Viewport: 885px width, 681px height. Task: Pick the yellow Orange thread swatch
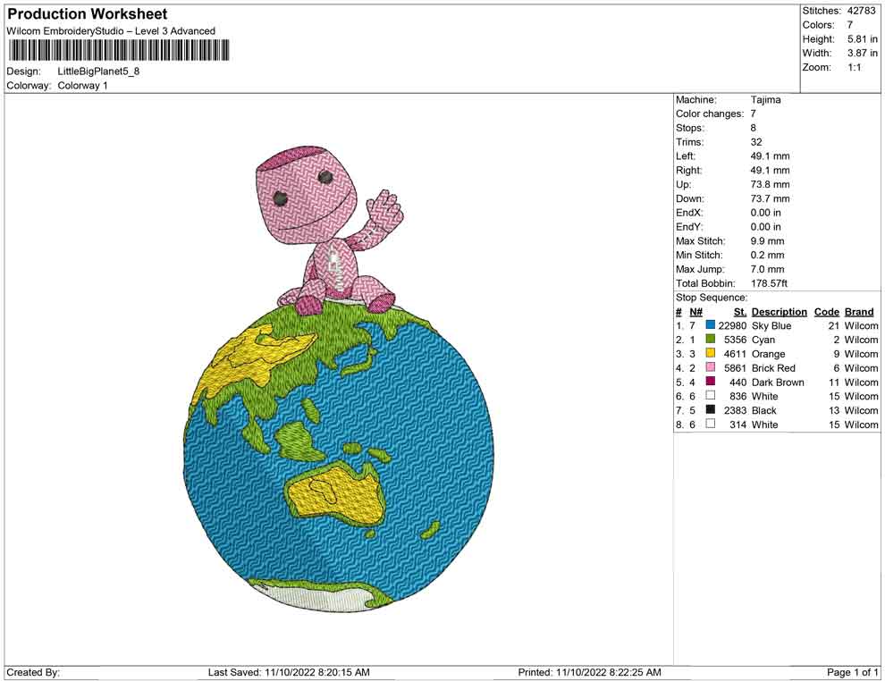pyautogui.click(x=710, y=354)
